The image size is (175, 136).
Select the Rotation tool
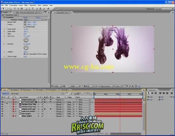(x=15, y=9)
